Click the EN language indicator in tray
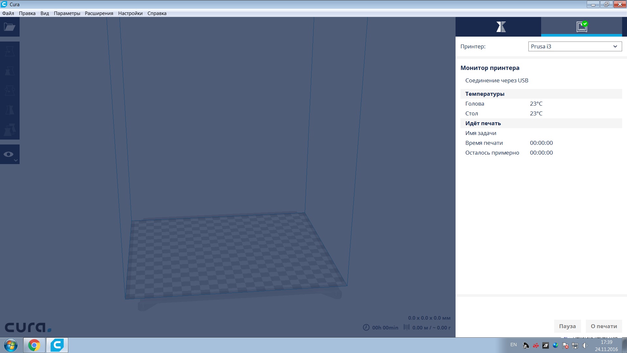This screenshot has width=627, height=353. coord(513,345)
